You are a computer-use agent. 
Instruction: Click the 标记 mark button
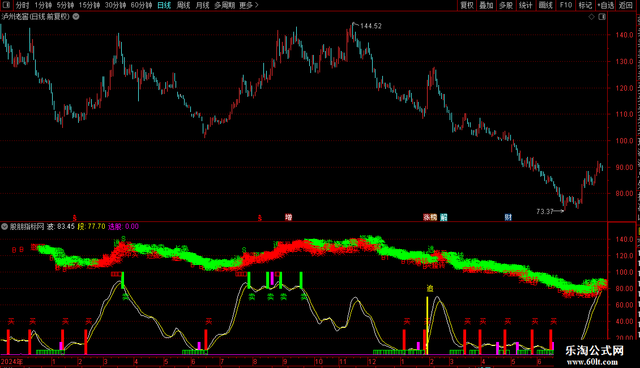(x=585, y=5)
